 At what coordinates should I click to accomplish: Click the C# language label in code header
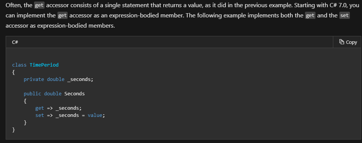coord(15,42)
